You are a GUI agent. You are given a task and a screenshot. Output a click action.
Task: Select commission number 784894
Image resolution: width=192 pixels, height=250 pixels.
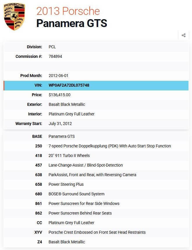click(x=55, y=56)
